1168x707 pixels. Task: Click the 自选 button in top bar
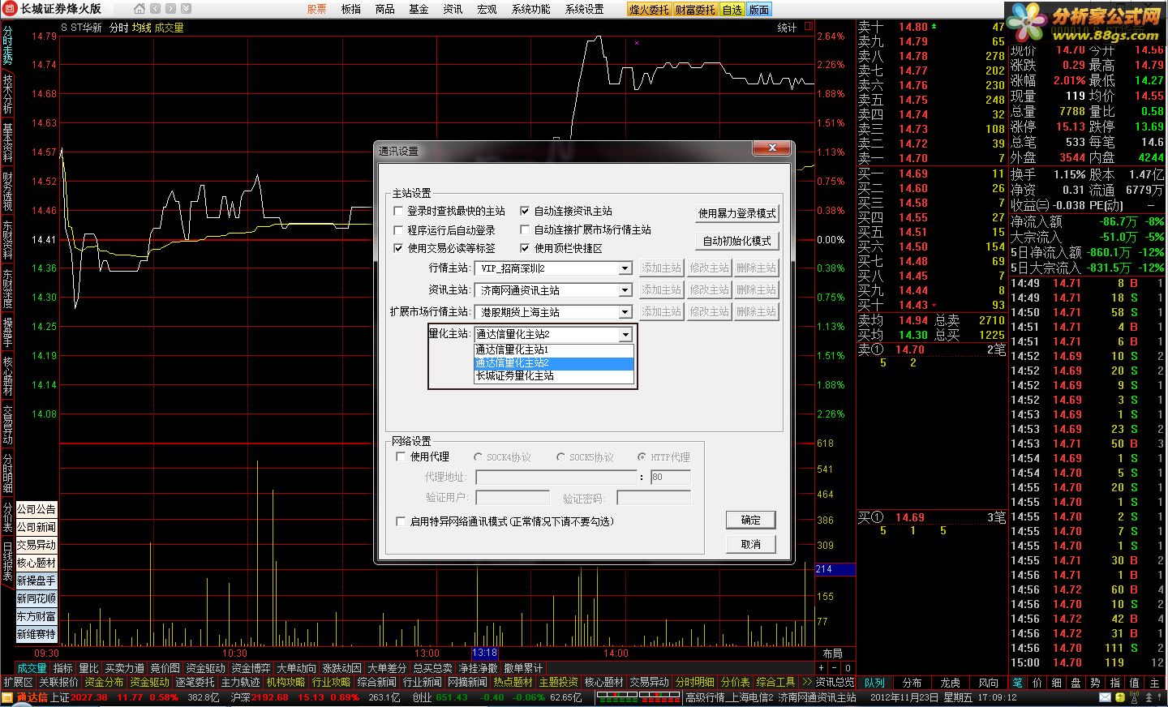pyautogui.click(x=732, y=10)
